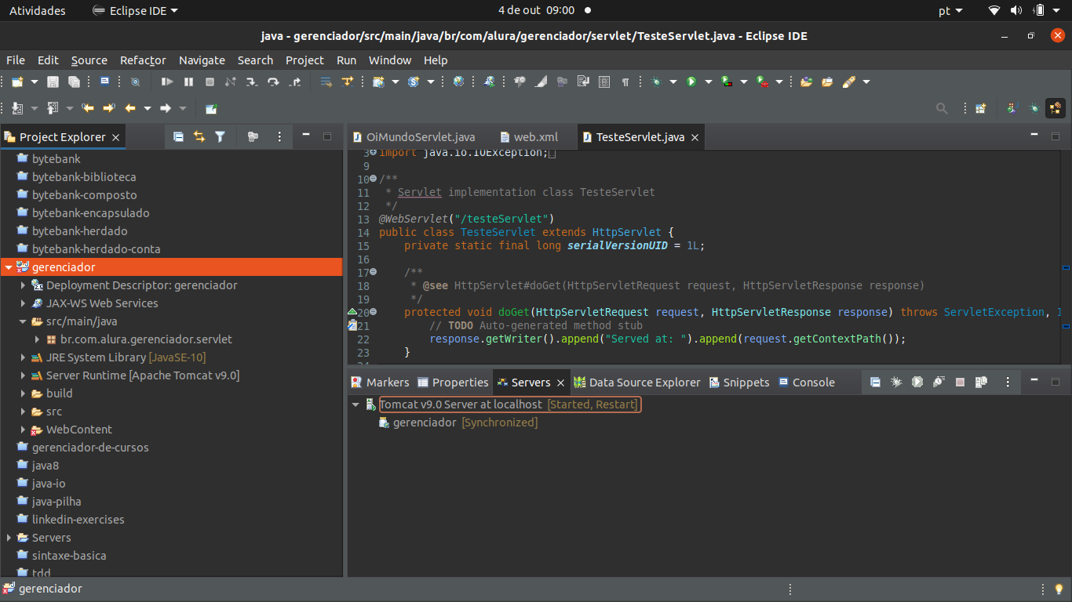Screen dimensions: 1072x602
Task: Open the clock showing 4 de out 09:00
Action: pos(537,10)
